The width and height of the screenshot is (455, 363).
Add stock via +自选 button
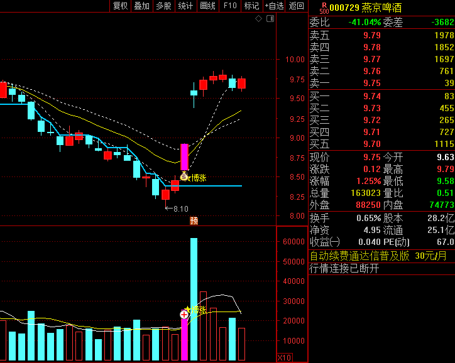[x=274, y=6]
